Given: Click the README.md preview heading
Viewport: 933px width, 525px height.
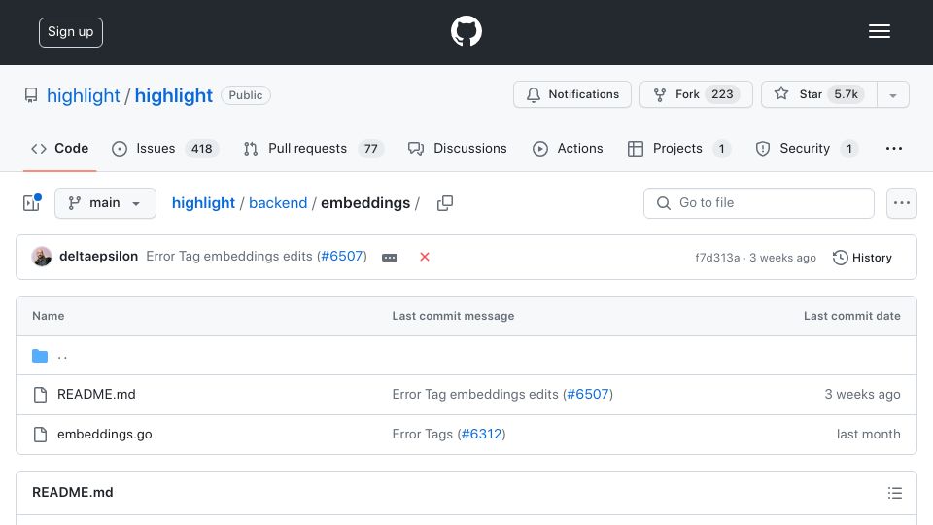Looking at the screenshot, I should point(73,492).
